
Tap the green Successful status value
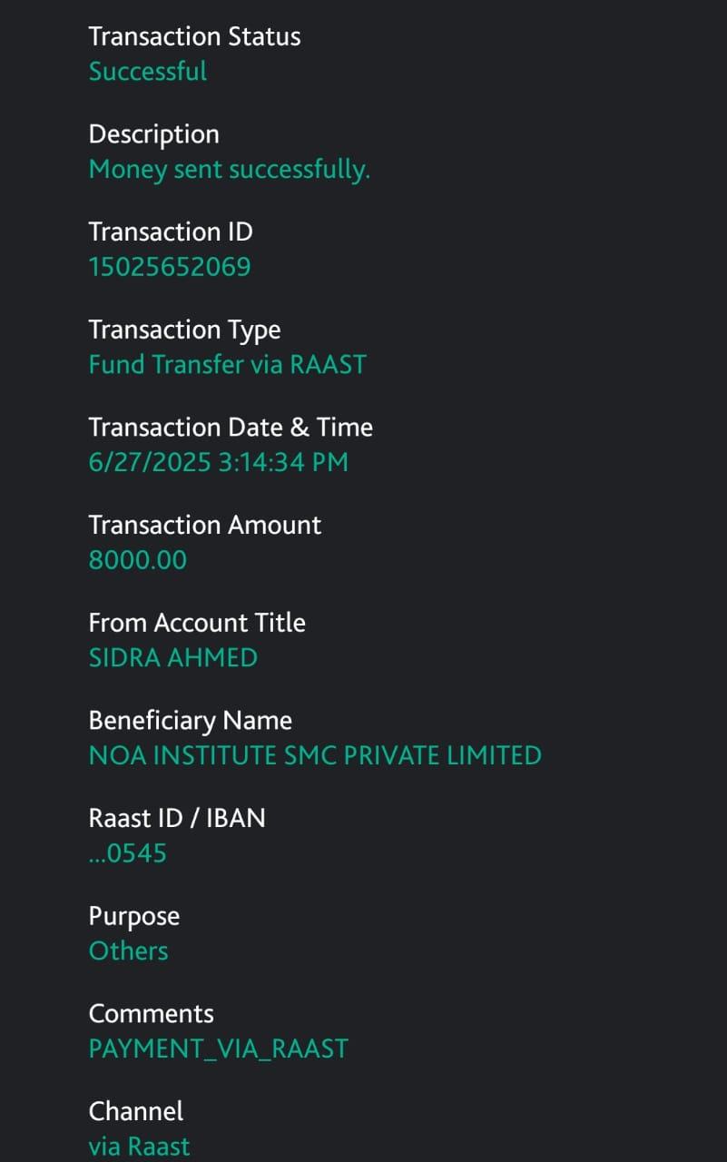[x=148, y=72]
